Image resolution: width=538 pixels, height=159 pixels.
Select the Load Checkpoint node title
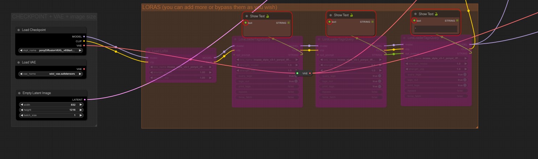[x=34, y=30]
